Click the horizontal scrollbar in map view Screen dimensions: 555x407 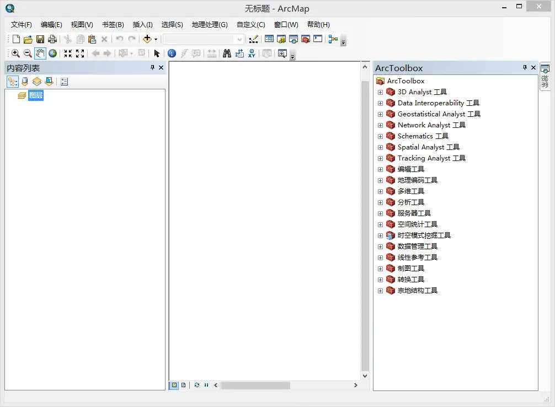(255, 385)
